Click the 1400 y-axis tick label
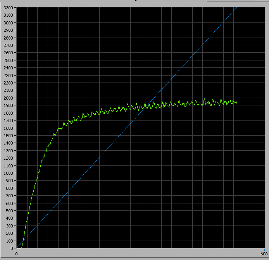The width and height of the screenshot is (269, 260). (x=8, y=143)
